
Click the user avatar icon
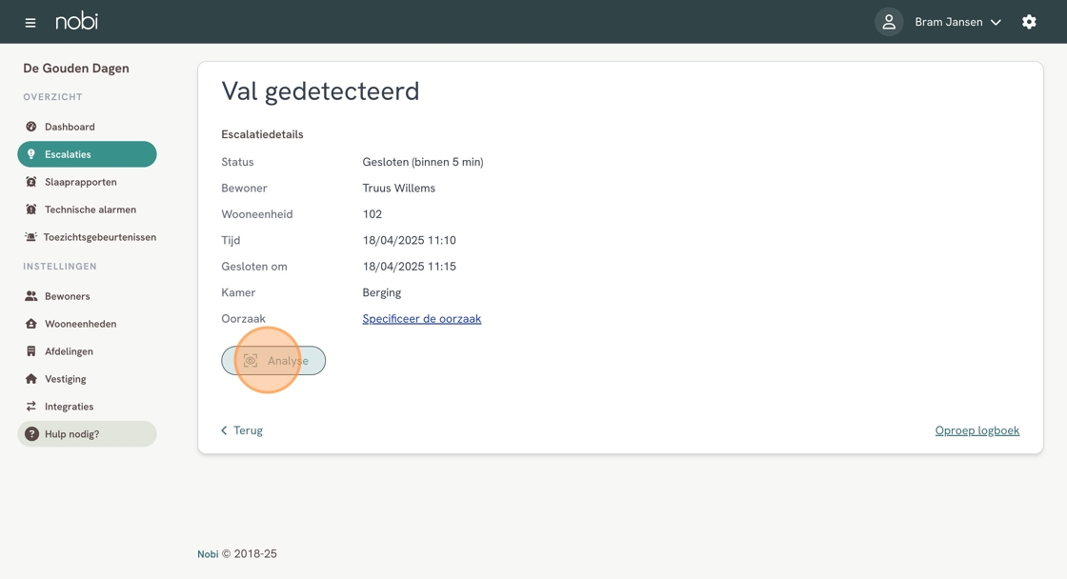[888, 22]
